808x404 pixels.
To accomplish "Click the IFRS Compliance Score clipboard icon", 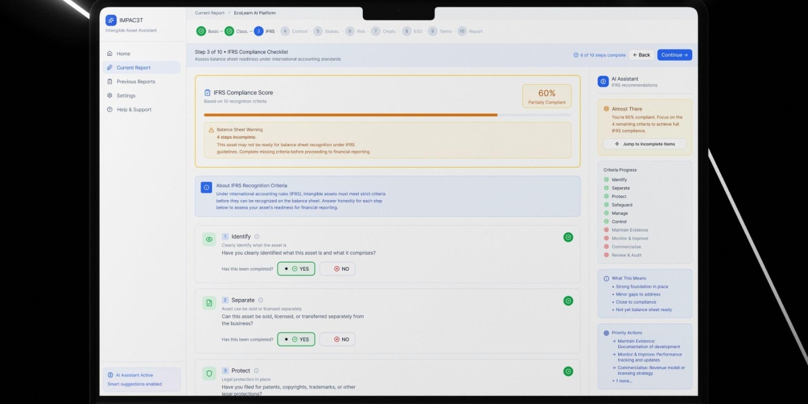I will pos(207,93).
